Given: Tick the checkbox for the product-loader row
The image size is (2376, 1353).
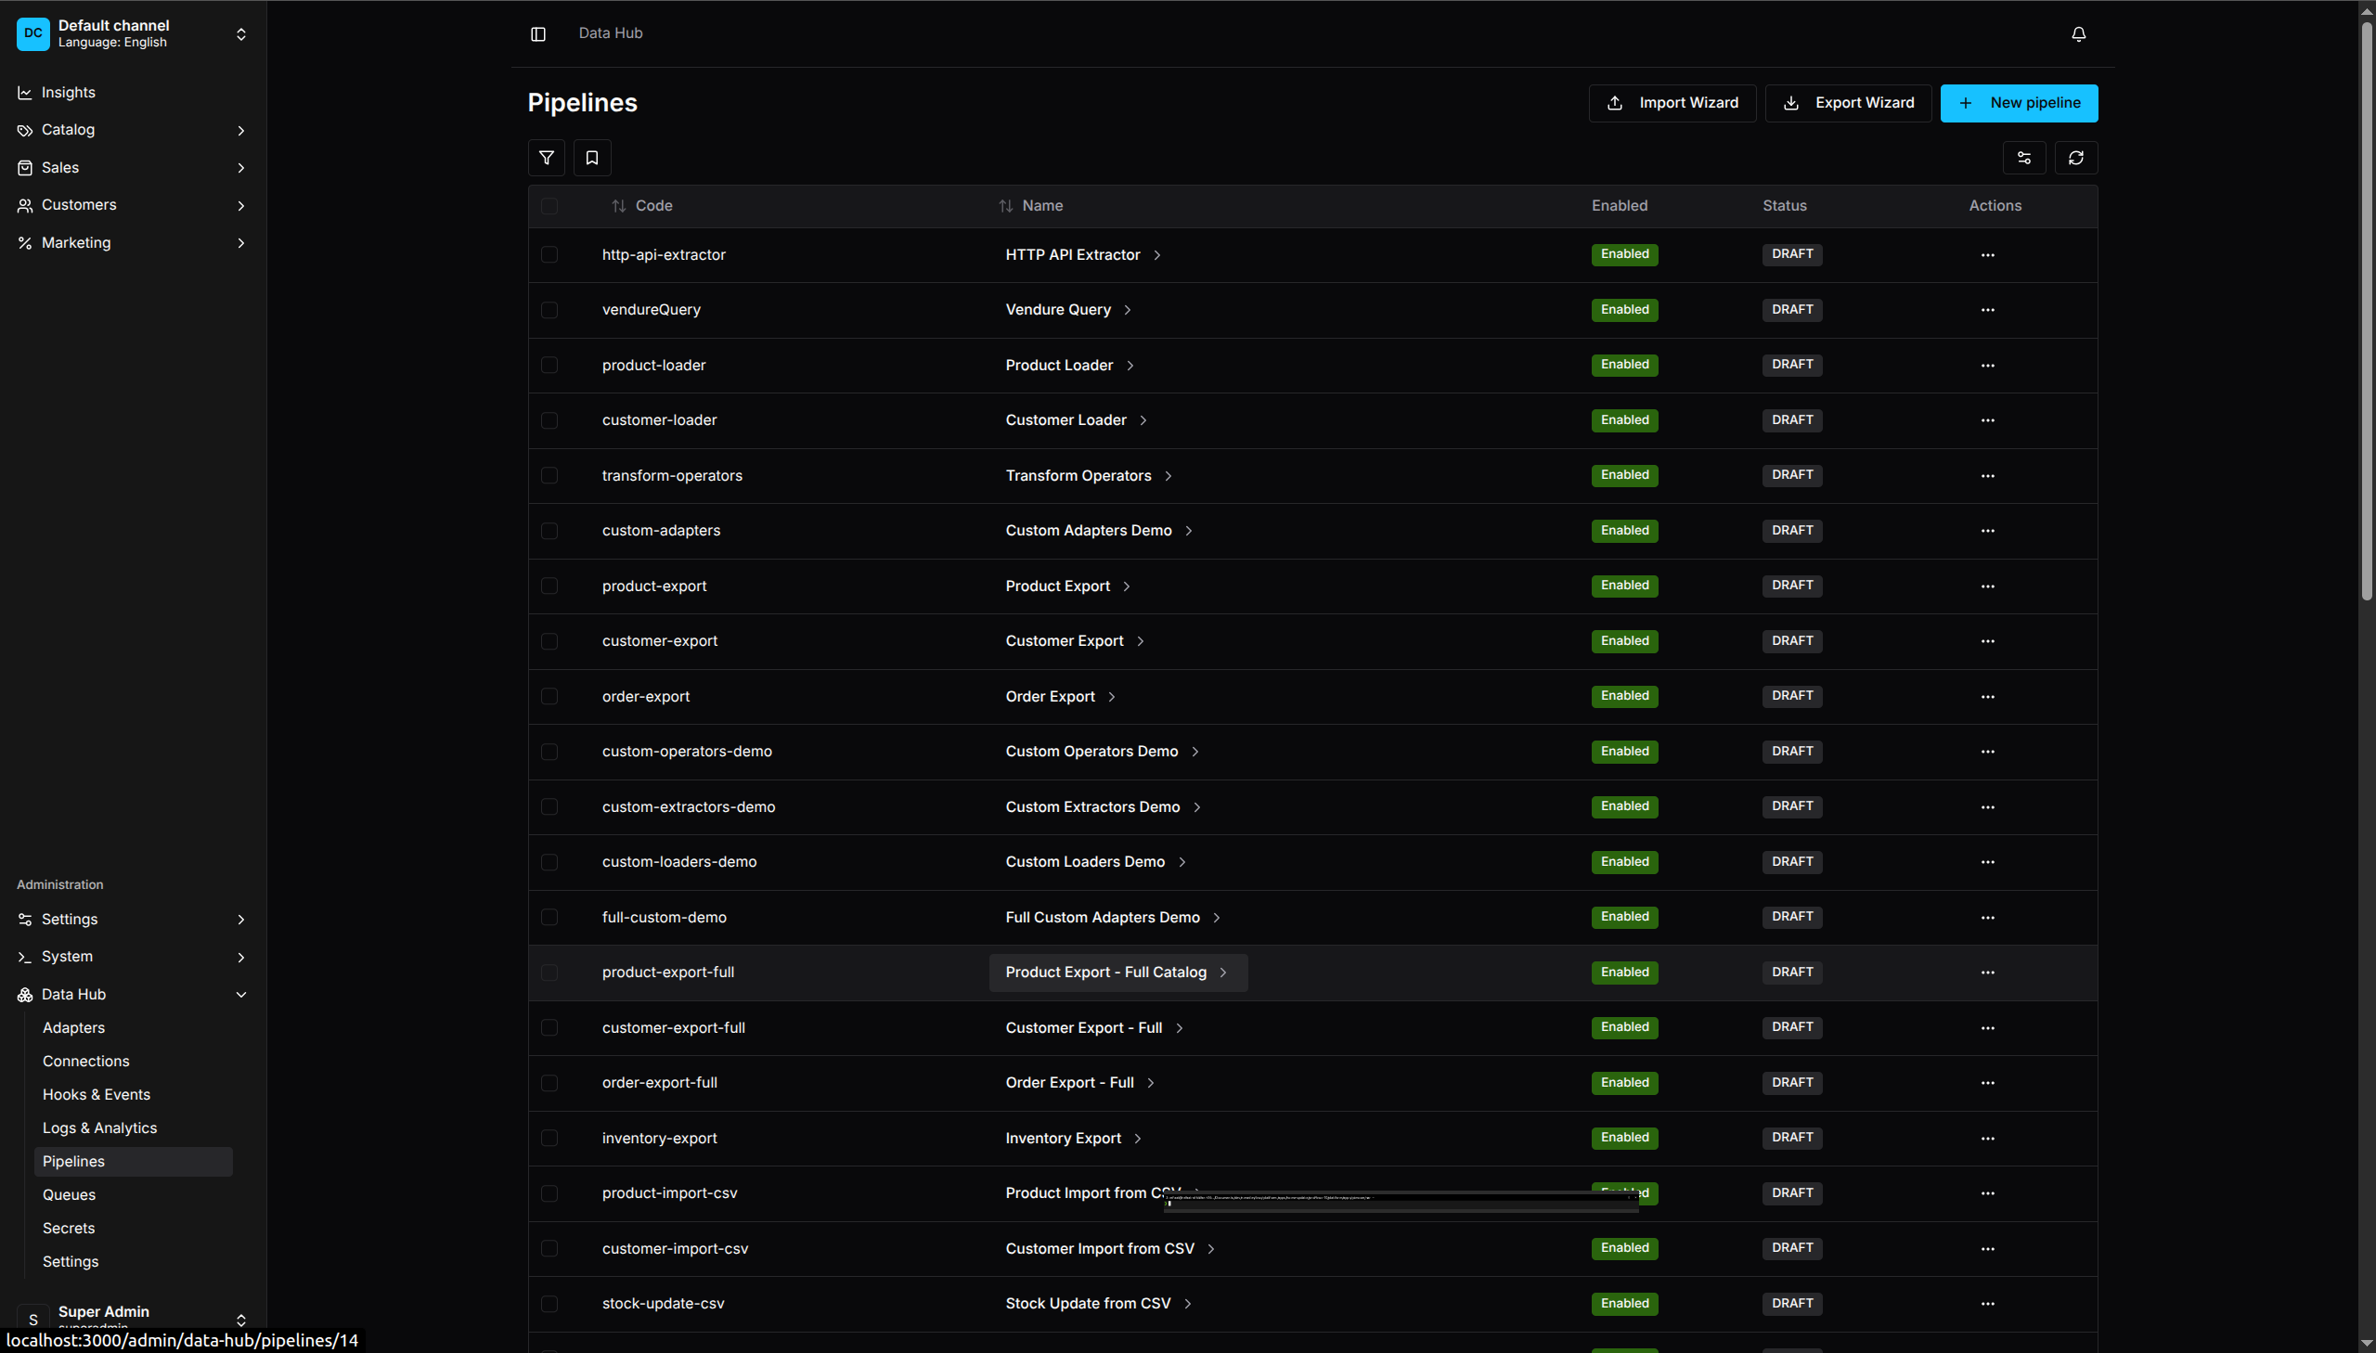Looking at the screenshot, I should [549, 366].
